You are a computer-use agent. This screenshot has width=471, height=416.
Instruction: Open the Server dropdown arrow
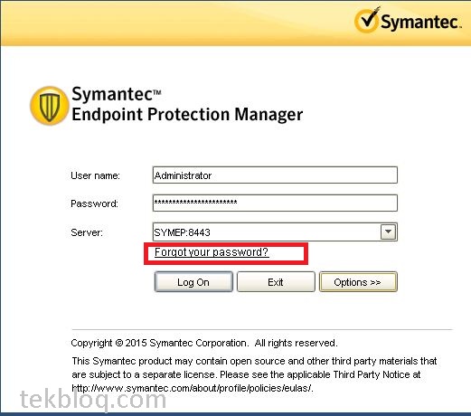coord(388,232)
